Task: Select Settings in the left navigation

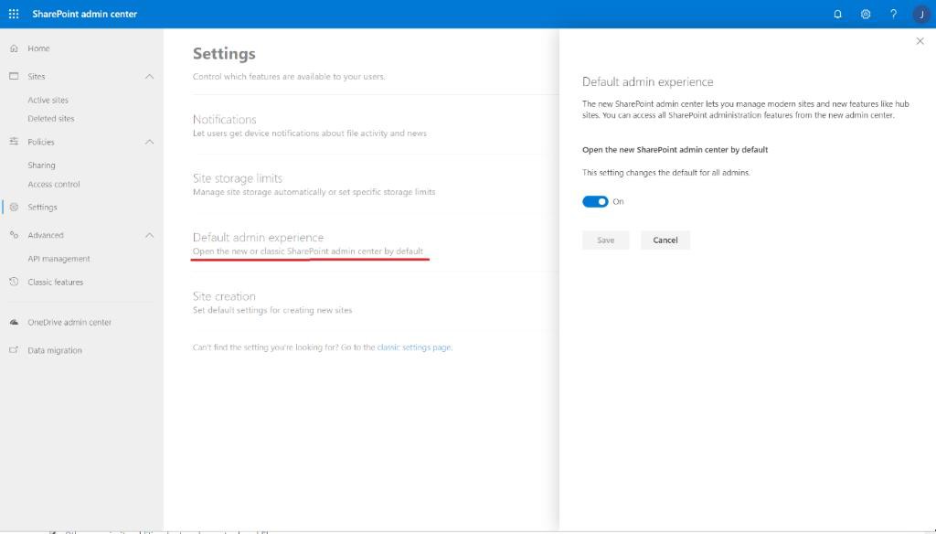Action: (x=42, y=208)
